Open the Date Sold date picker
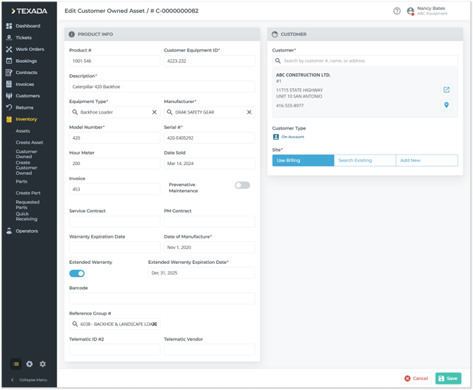Viewport: 473px width, 390px height. pos(209,164)
